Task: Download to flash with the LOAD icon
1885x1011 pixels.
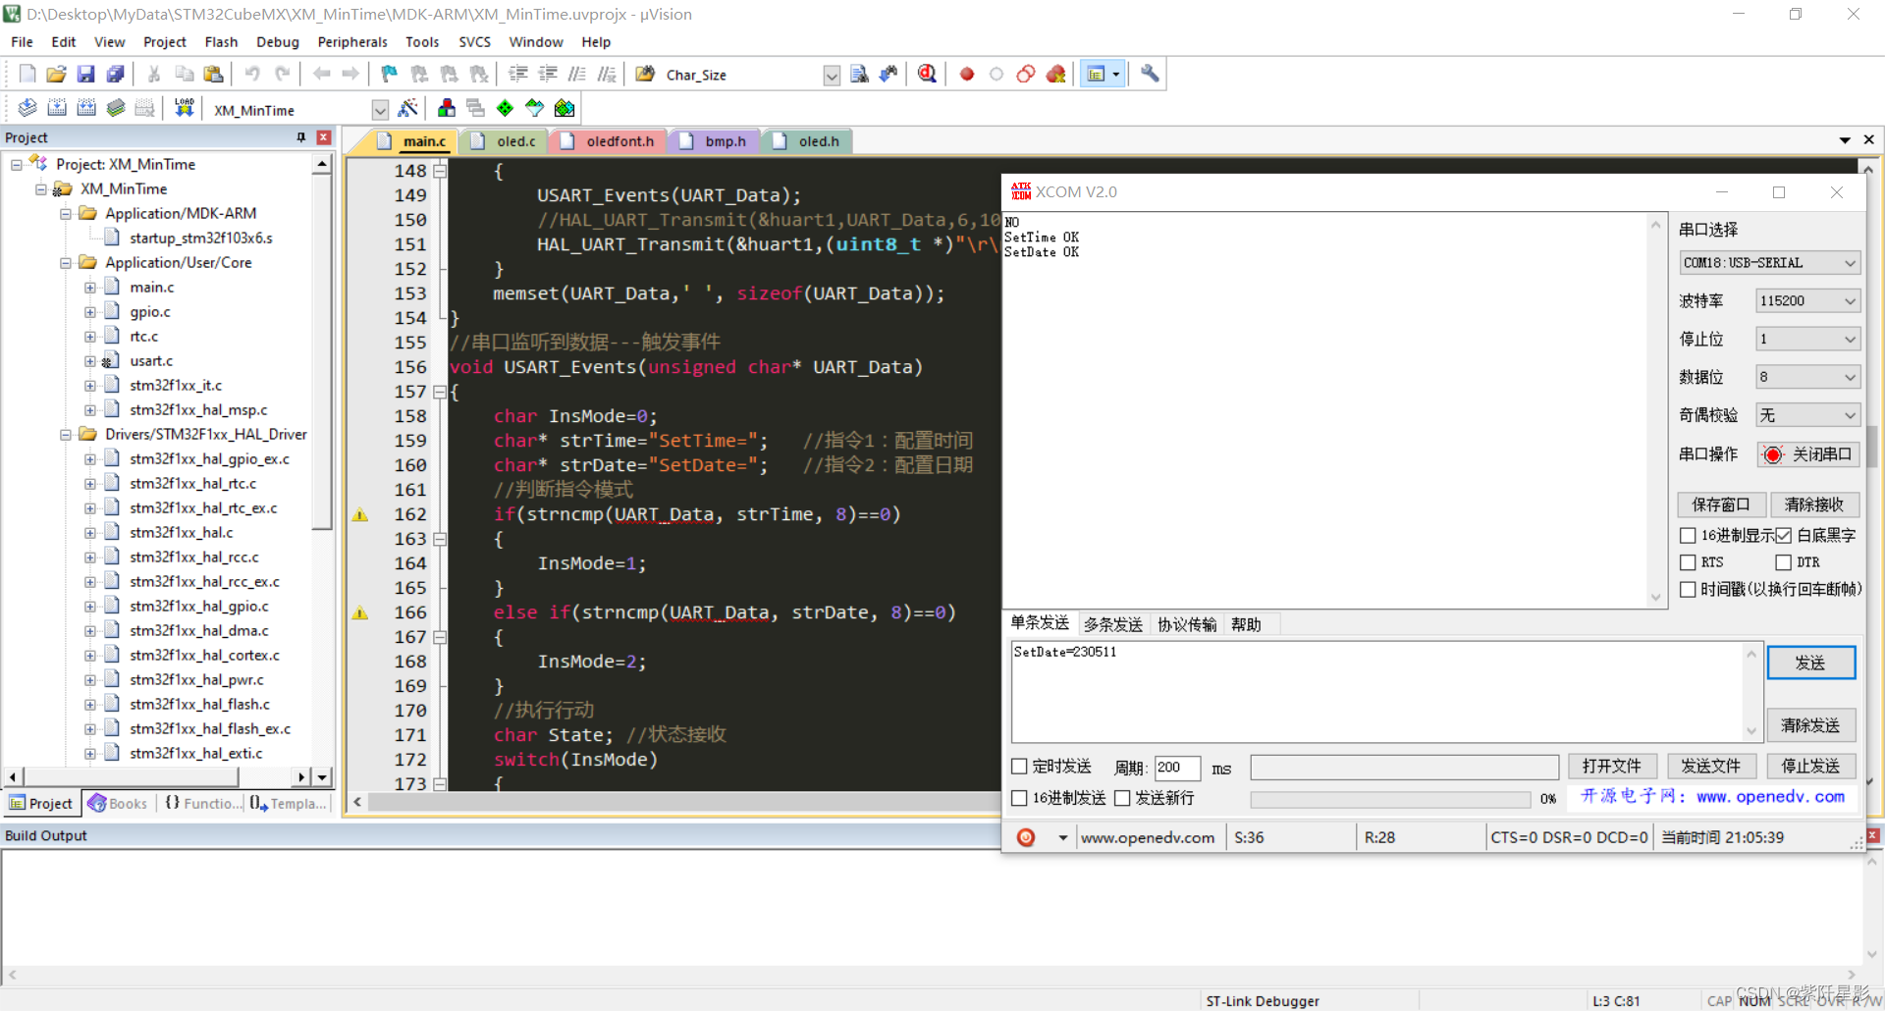Action: click(x=184, y=108)
